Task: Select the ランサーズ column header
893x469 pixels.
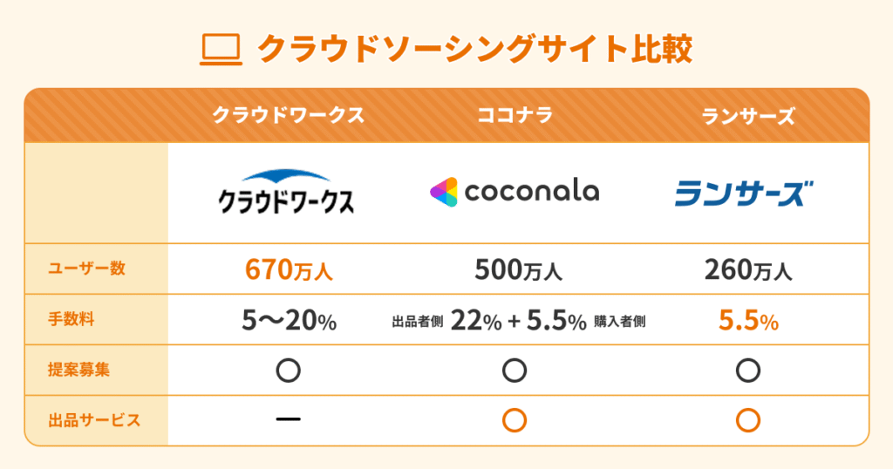Action: (748, 116)
